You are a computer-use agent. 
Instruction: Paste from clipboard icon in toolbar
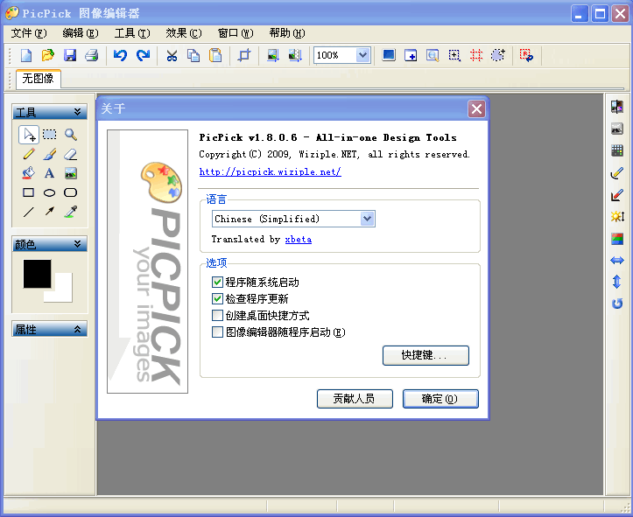[215, 55]
